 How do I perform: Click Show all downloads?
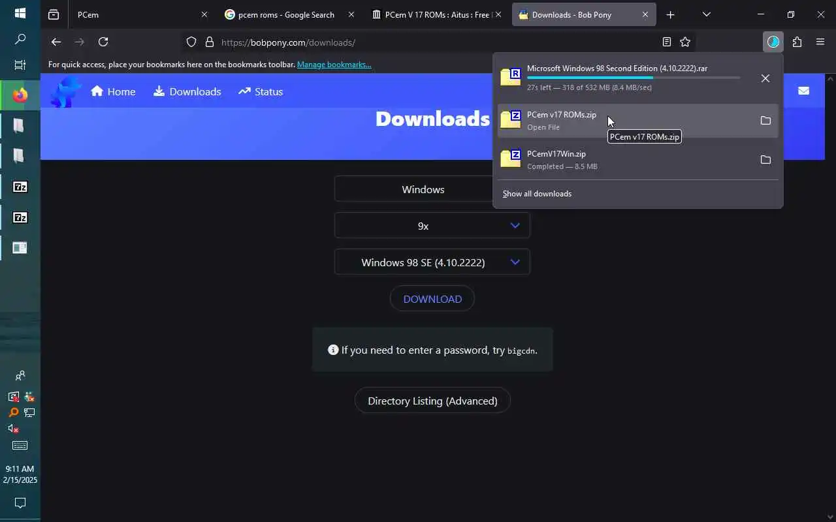click(537, 194)
